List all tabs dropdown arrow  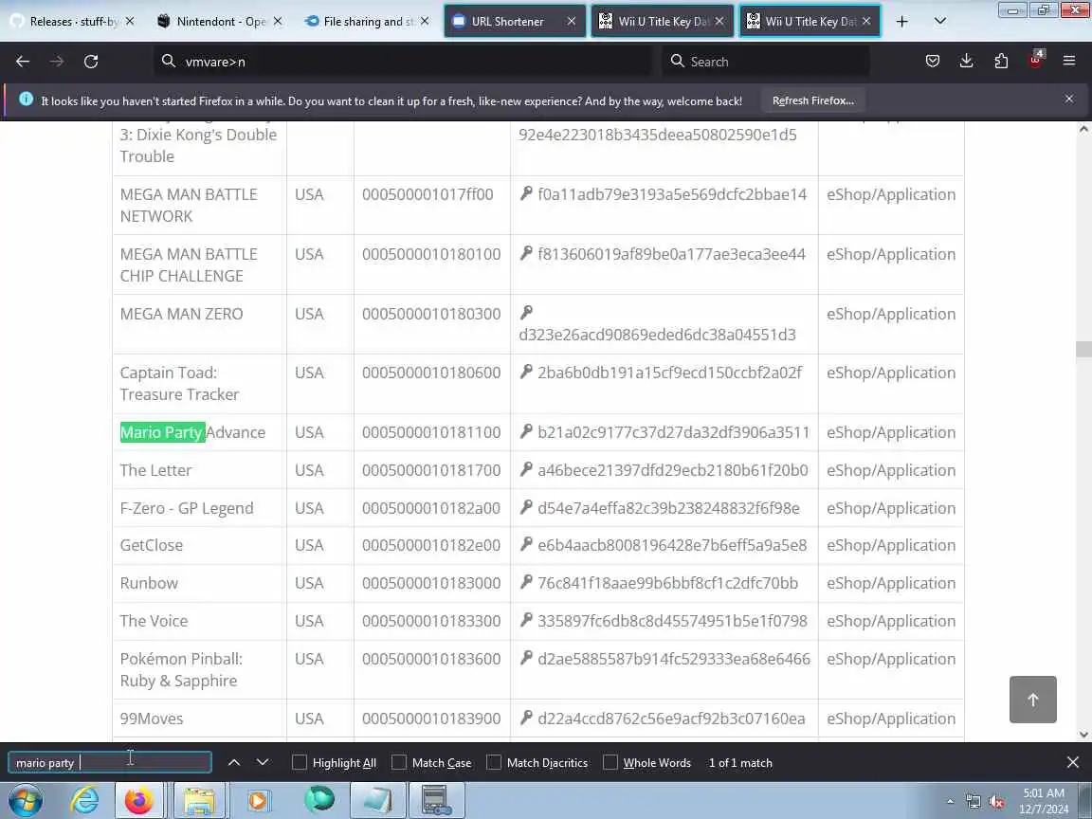[x=939, y=21]
